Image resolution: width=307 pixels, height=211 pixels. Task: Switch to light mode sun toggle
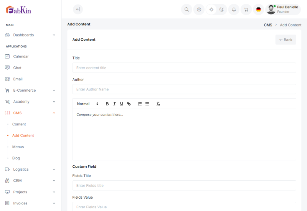pyautogui.click(x=211, y=10)
